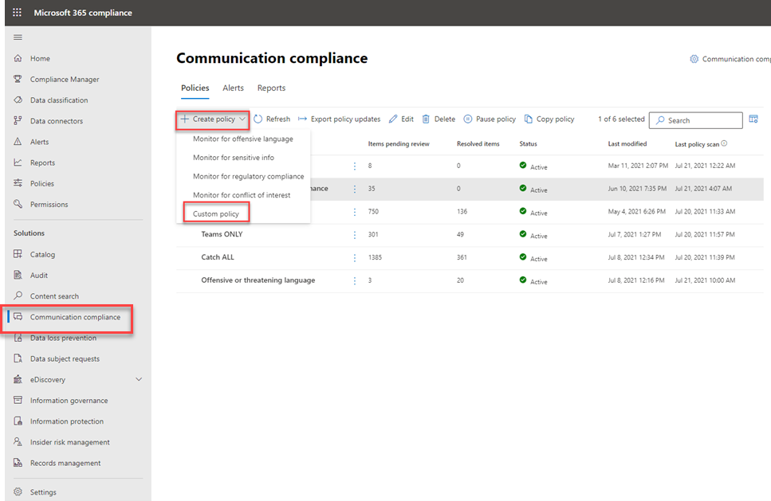Open the app launcher waffle icon
Image resolution: width=771 pixels, height=501 pixels.
(18, 12)
